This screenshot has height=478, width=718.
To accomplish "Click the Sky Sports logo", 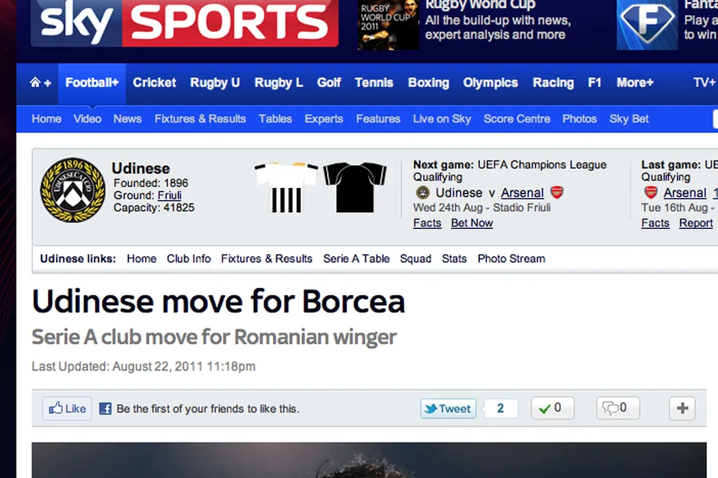I will tap(185, 23).
